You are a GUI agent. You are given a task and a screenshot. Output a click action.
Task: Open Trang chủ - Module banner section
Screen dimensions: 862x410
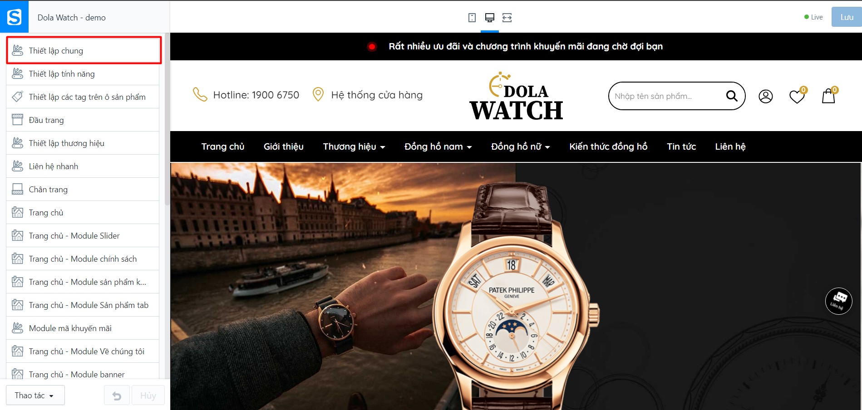[x=83, y=372]
